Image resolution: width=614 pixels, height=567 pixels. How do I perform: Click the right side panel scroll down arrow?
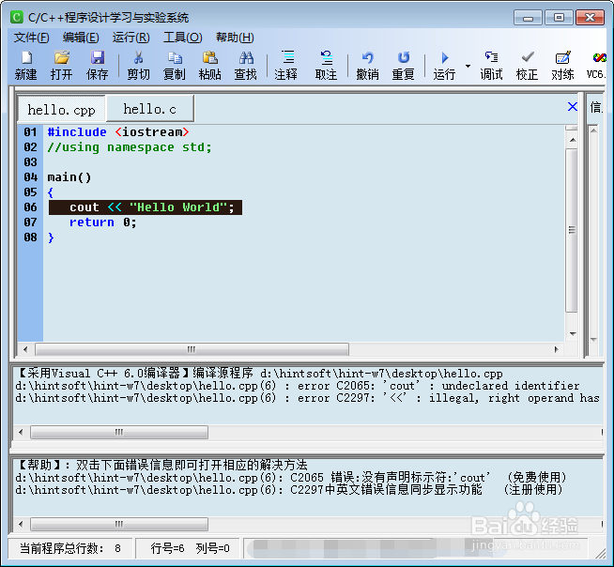click(x=593, y=340)
